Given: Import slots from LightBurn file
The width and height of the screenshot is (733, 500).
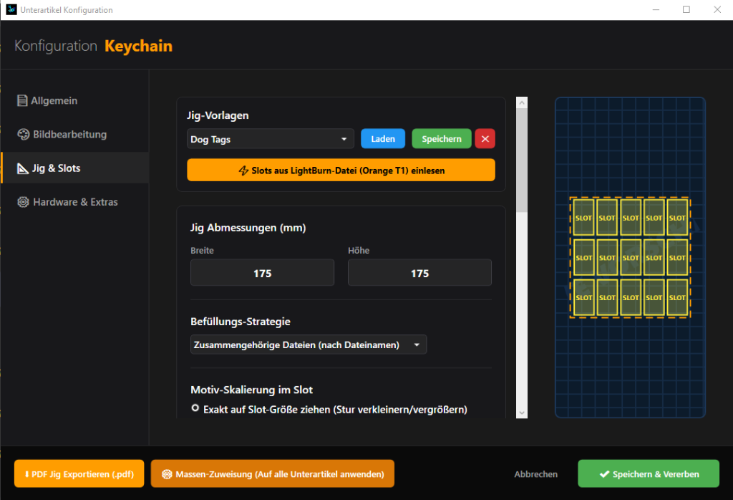Looking at the screenshot, I should (x=341, y=170).
